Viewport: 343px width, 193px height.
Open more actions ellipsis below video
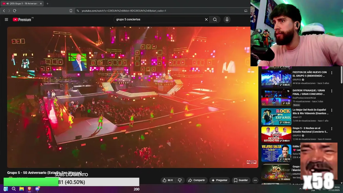(255, 180)
